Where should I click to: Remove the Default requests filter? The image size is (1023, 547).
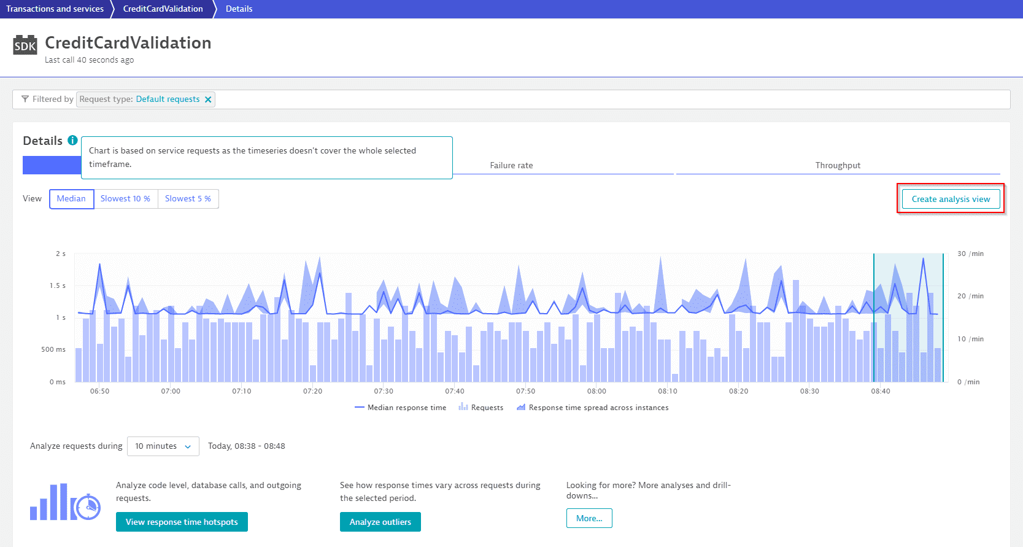coord(208,99)
